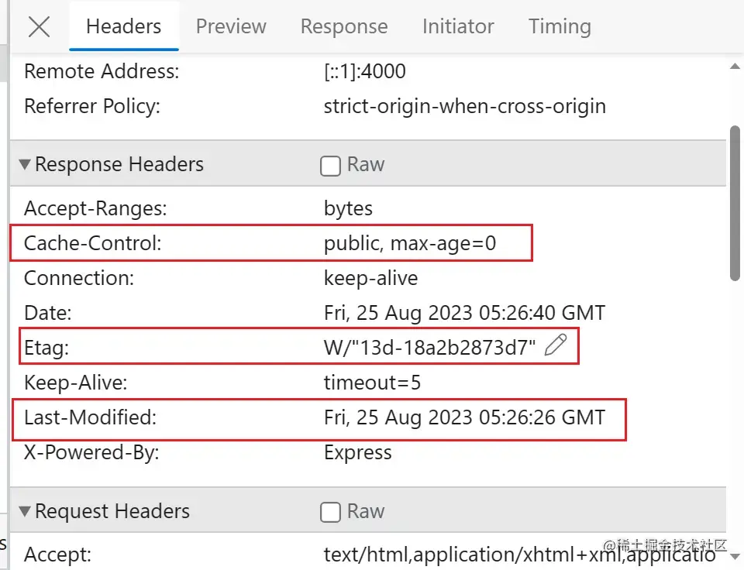The height and width of the screenshot is (570, 744).
Task: Collapse the Response Headers section
Action: click(x=25, y=164)
